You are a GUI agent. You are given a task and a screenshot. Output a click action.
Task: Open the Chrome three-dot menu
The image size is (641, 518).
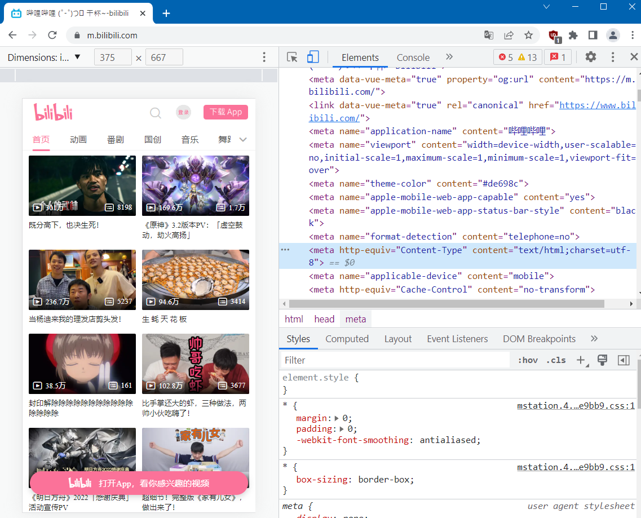[x=633, y=35]
